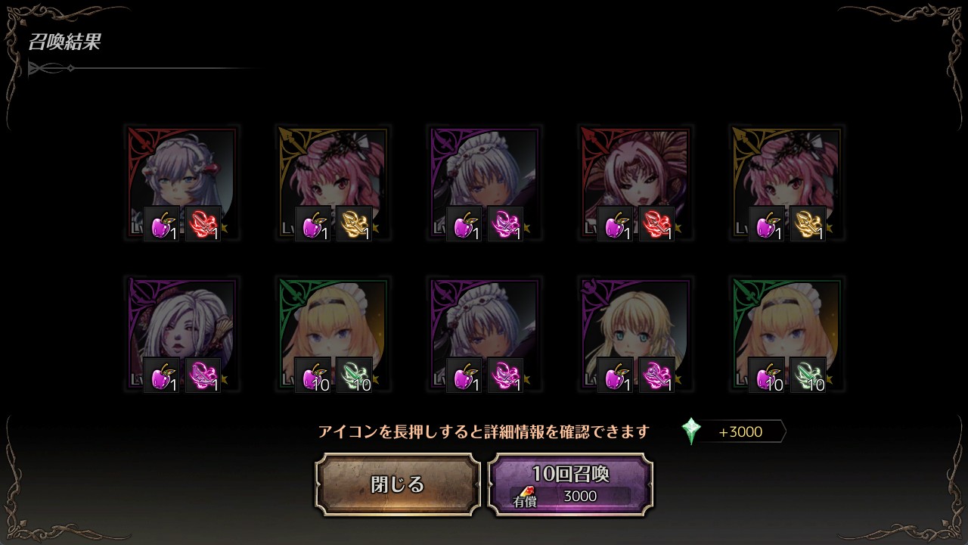Click the 召喚結果 title header
This screenshot has width=968, height=545.
click(64, 42)
